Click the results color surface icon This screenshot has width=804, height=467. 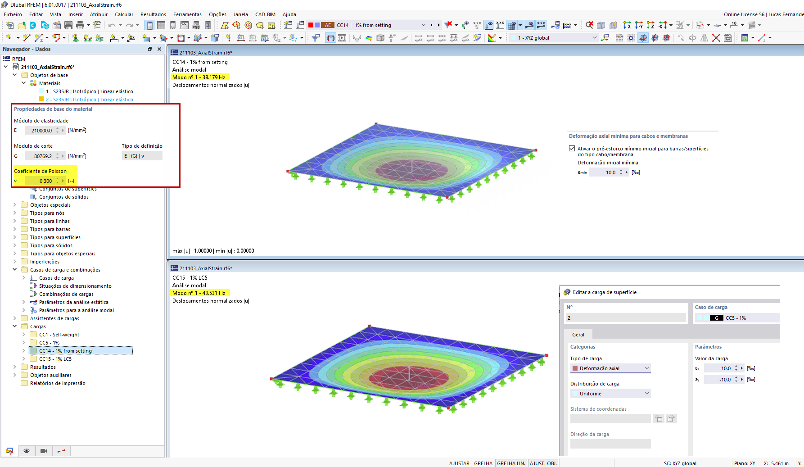tap(369, 38)
